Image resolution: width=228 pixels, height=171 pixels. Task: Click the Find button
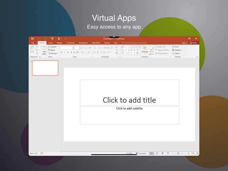click(175, 47)
